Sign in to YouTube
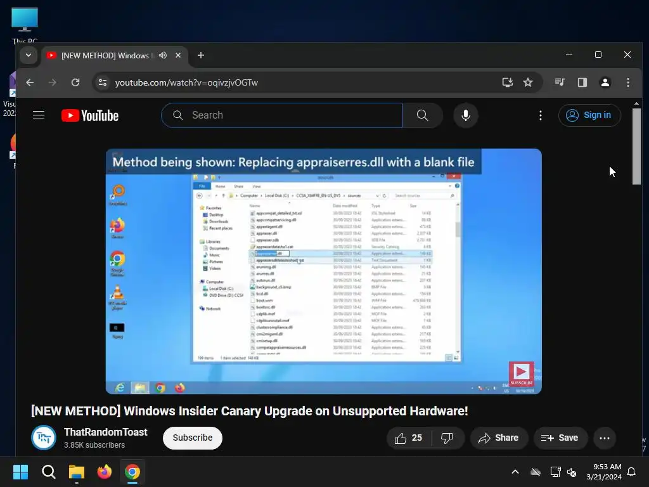The image size is (649, 487). 589,115
